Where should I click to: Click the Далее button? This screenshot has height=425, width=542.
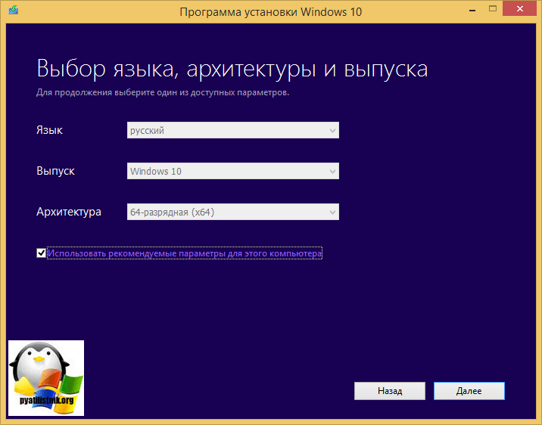[x=469, y=391]
